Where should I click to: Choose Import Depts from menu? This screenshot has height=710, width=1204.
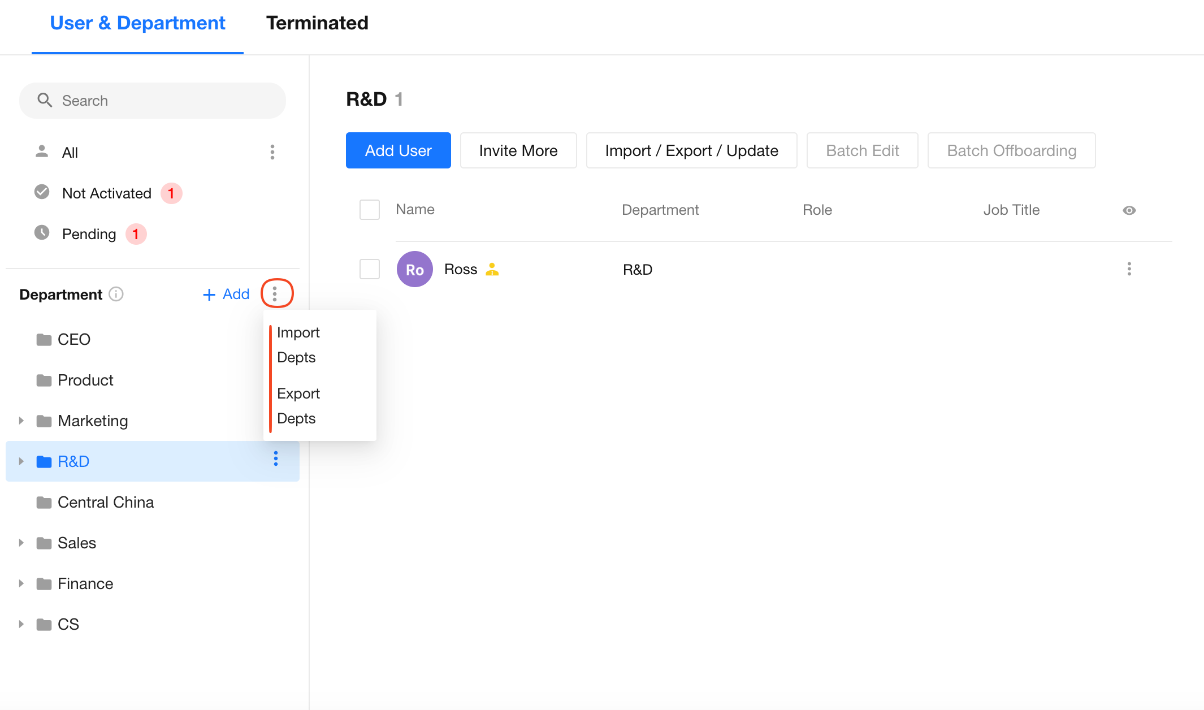pos(298,345)
